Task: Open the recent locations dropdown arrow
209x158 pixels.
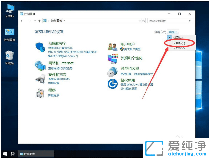Action: tap(35, 21)
